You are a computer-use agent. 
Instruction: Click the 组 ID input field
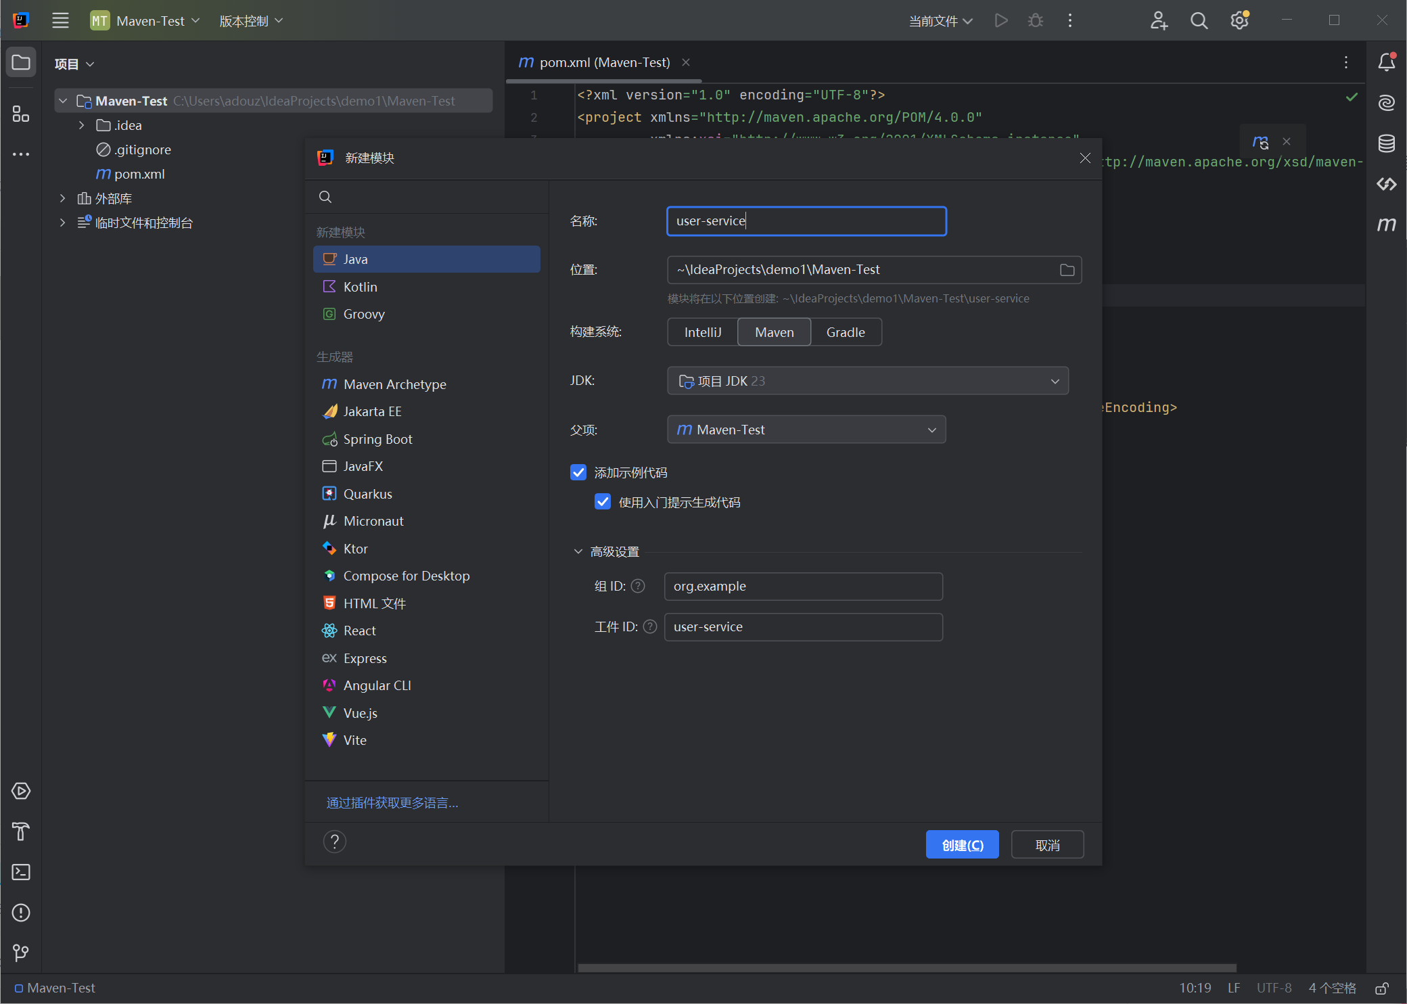[803, 587]
